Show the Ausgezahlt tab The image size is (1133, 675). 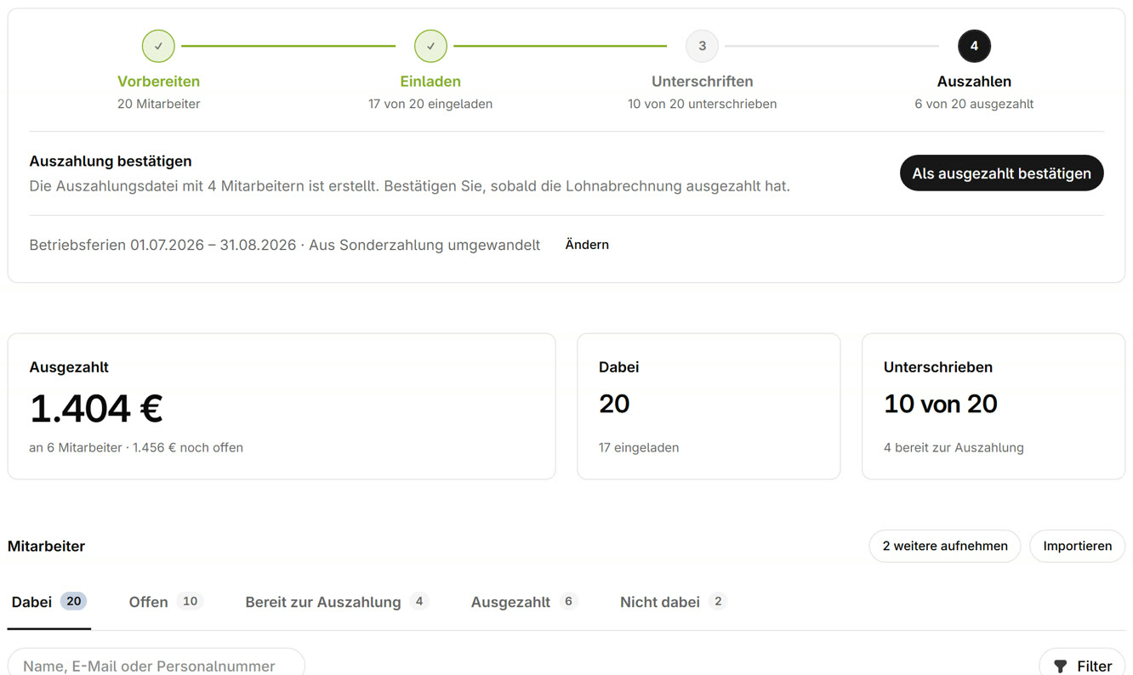524,602
